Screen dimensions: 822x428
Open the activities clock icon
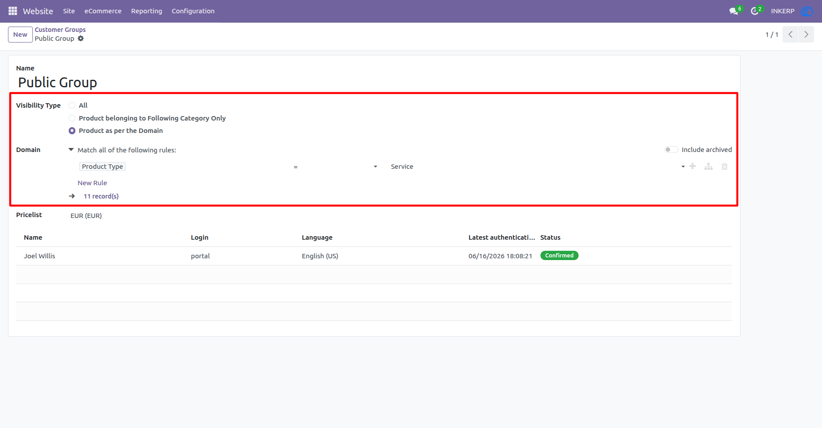coord(755,11)
